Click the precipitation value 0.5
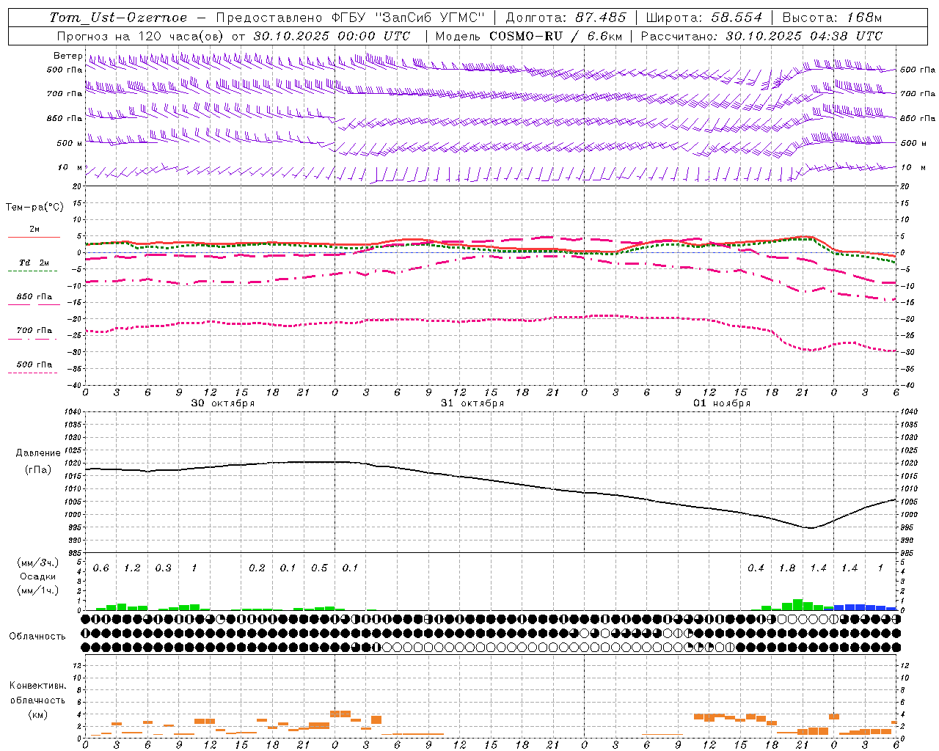The height and width of the screenshot is (751, 939). coord(319,568)
